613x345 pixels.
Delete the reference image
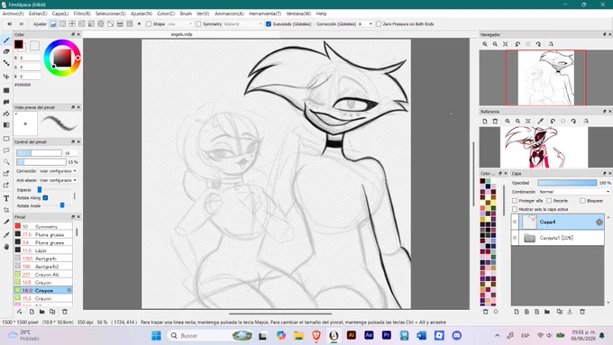(x=495, y=121)
